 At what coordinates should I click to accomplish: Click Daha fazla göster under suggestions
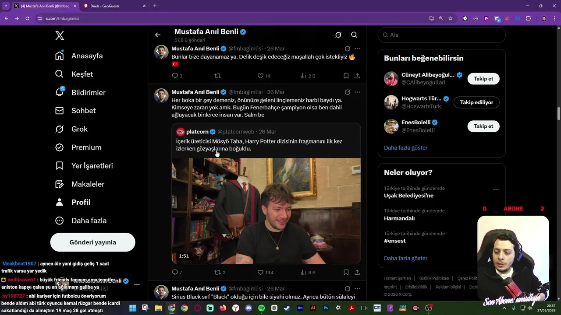[x=405, y=148]
